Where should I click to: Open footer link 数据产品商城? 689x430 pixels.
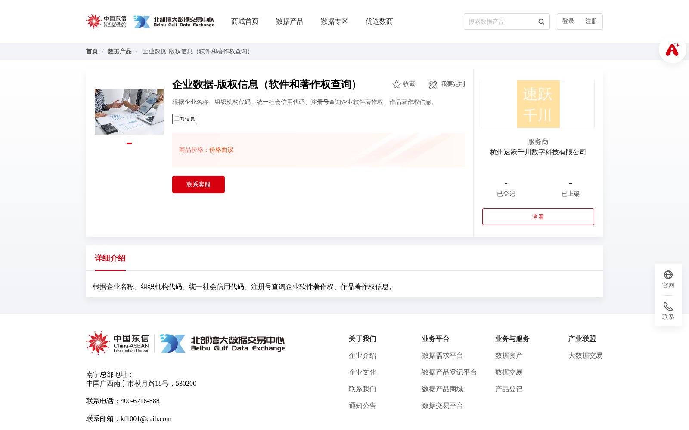[443, 389]
